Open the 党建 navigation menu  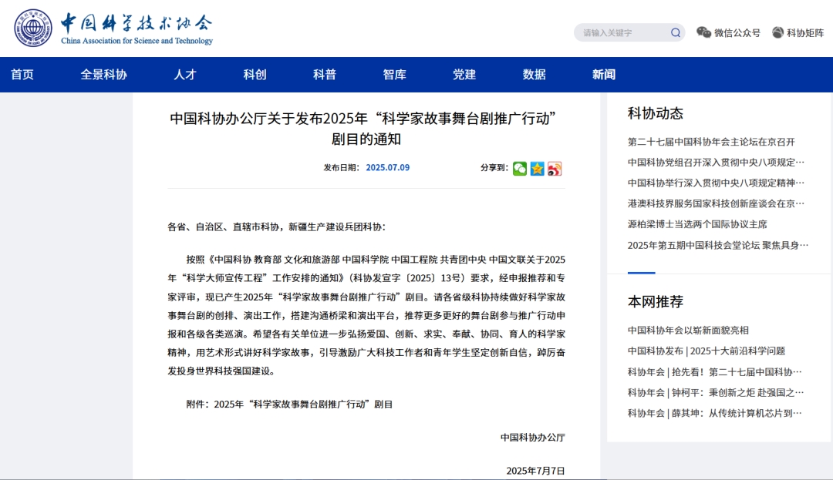pos(464,73)
